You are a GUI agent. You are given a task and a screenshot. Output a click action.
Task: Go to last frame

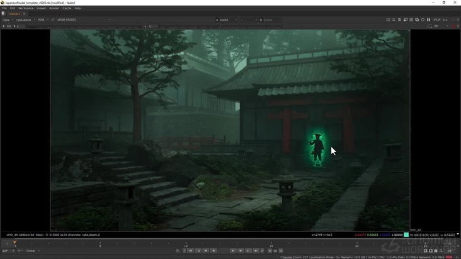256,251
